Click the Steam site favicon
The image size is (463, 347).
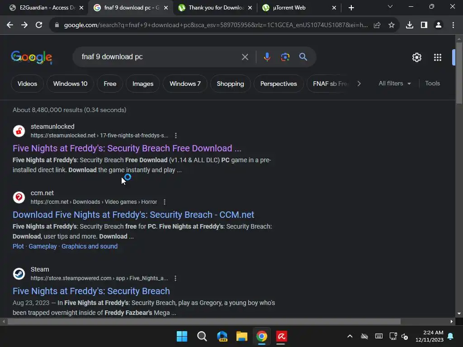click(19, 273)
